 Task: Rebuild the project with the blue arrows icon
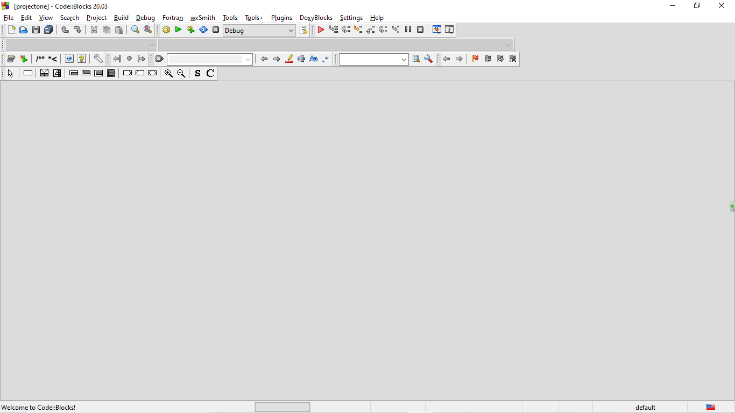[x=203, y=30]
